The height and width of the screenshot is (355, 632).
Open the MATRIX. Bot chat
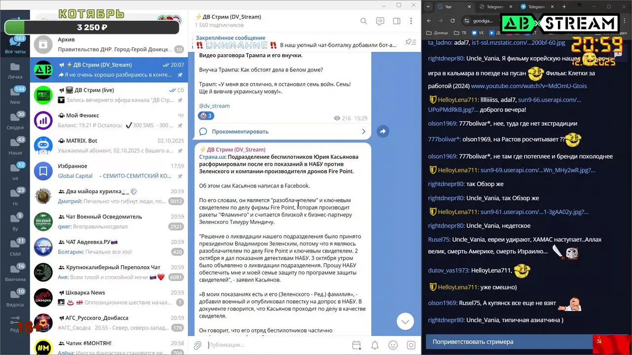[x=109, y=145]
